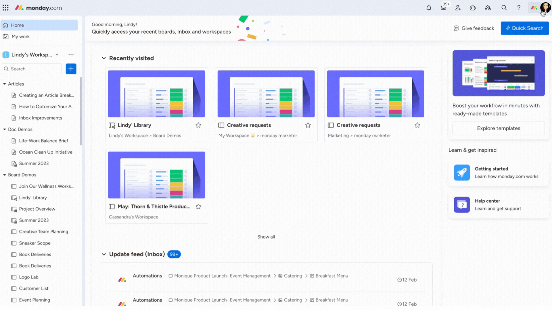Screen dimensions: 552x310
Task: Click Explore templates link
Action: point(499,128)
